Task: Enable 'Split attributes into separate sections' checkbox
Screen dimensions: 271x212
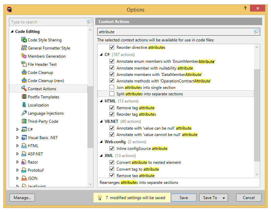Action: 112,94
